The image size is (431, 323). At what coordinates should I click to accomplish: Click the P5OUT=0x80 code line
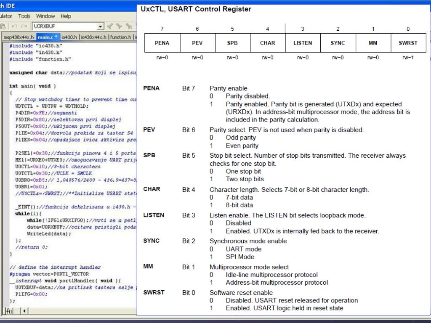[x=65, y=126]
